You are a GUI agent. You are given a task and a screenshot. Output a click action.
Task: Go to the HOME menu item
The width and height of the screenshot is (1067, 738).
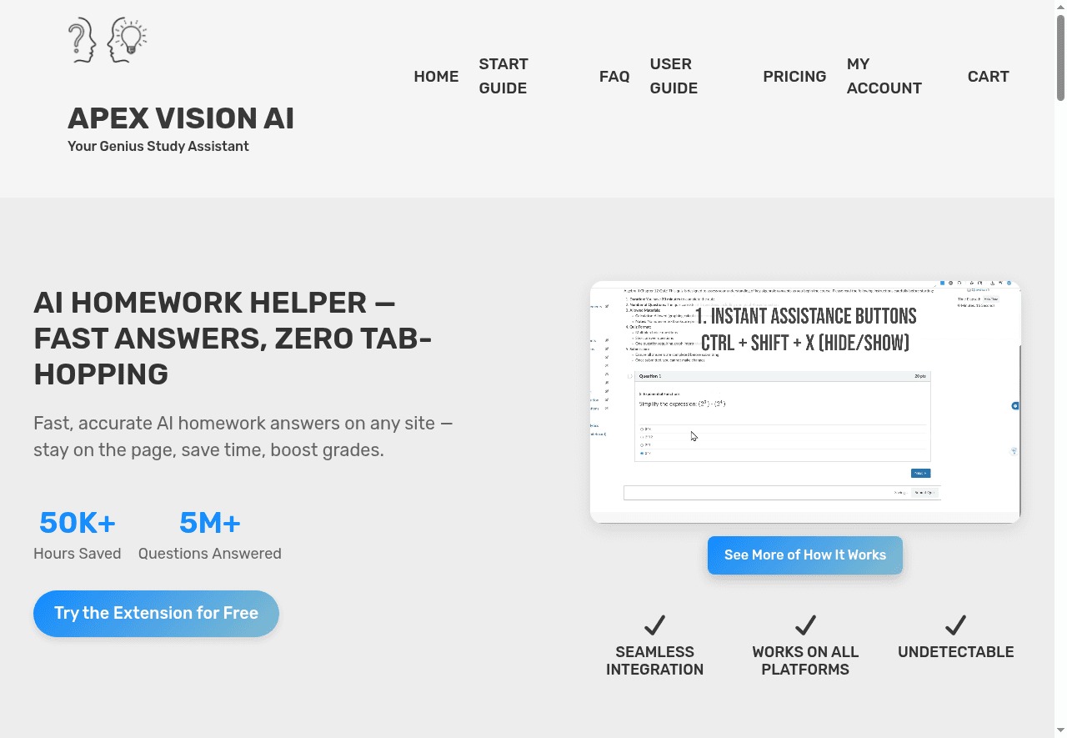436,77
